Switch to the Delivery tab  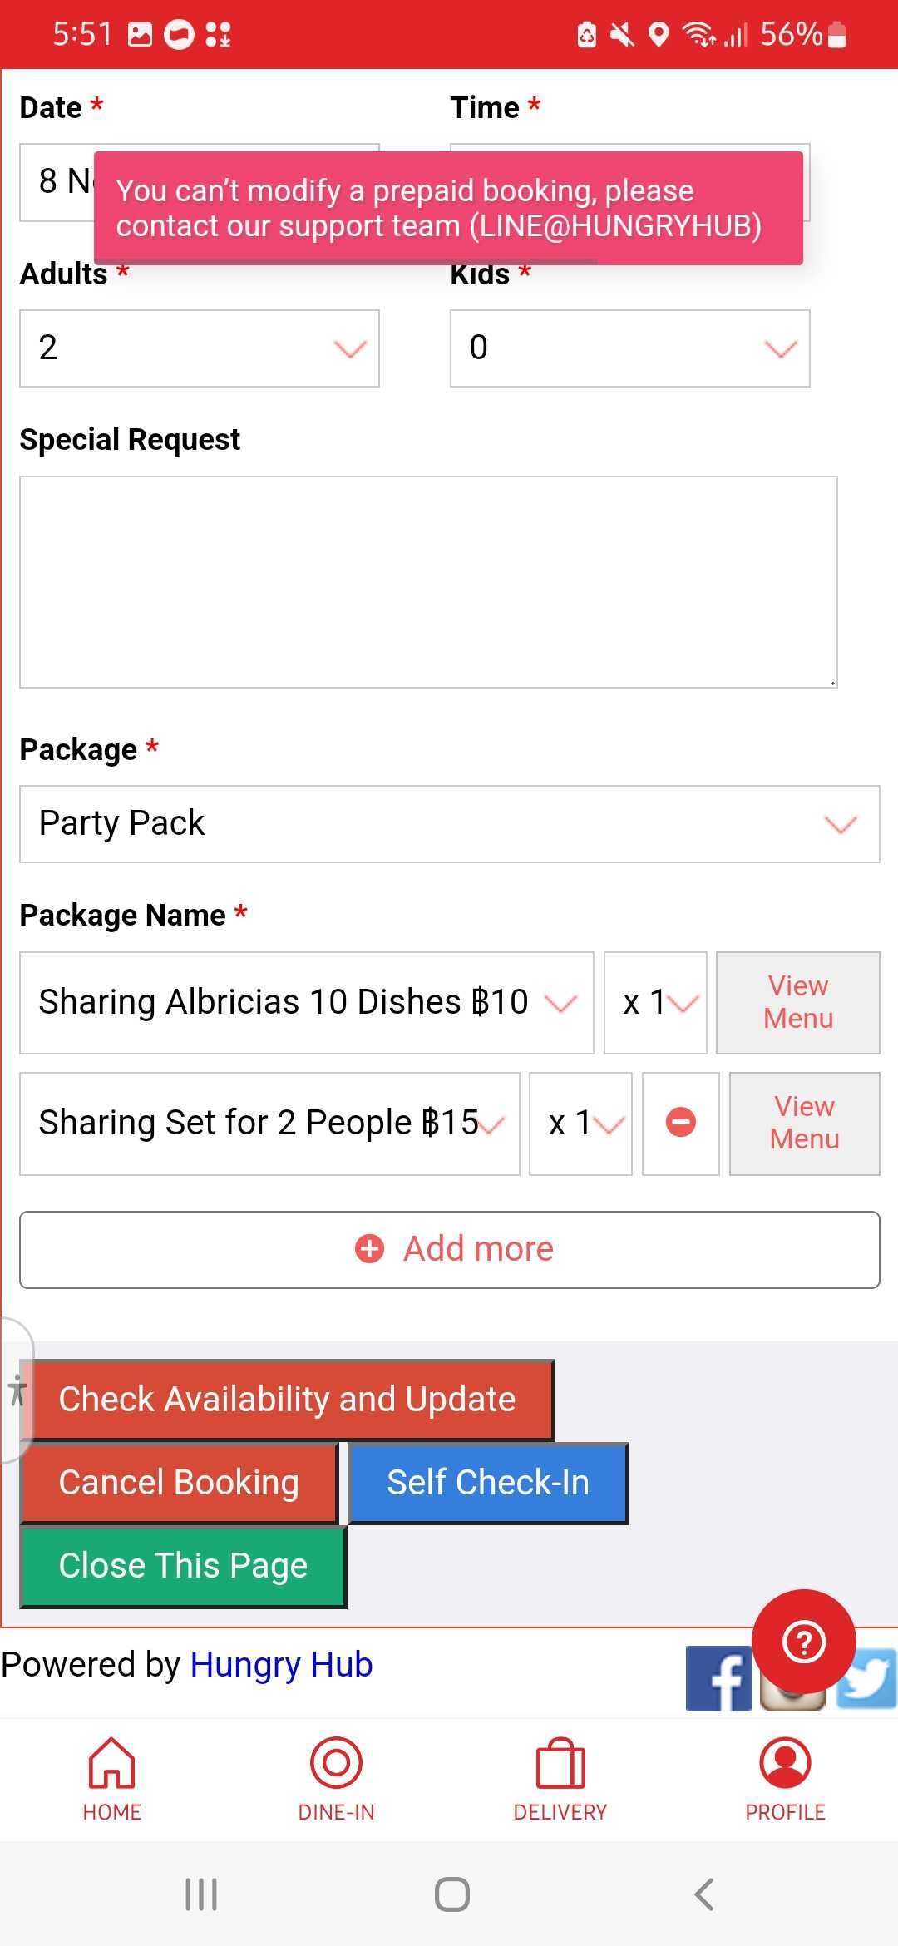click(560, 1778)
